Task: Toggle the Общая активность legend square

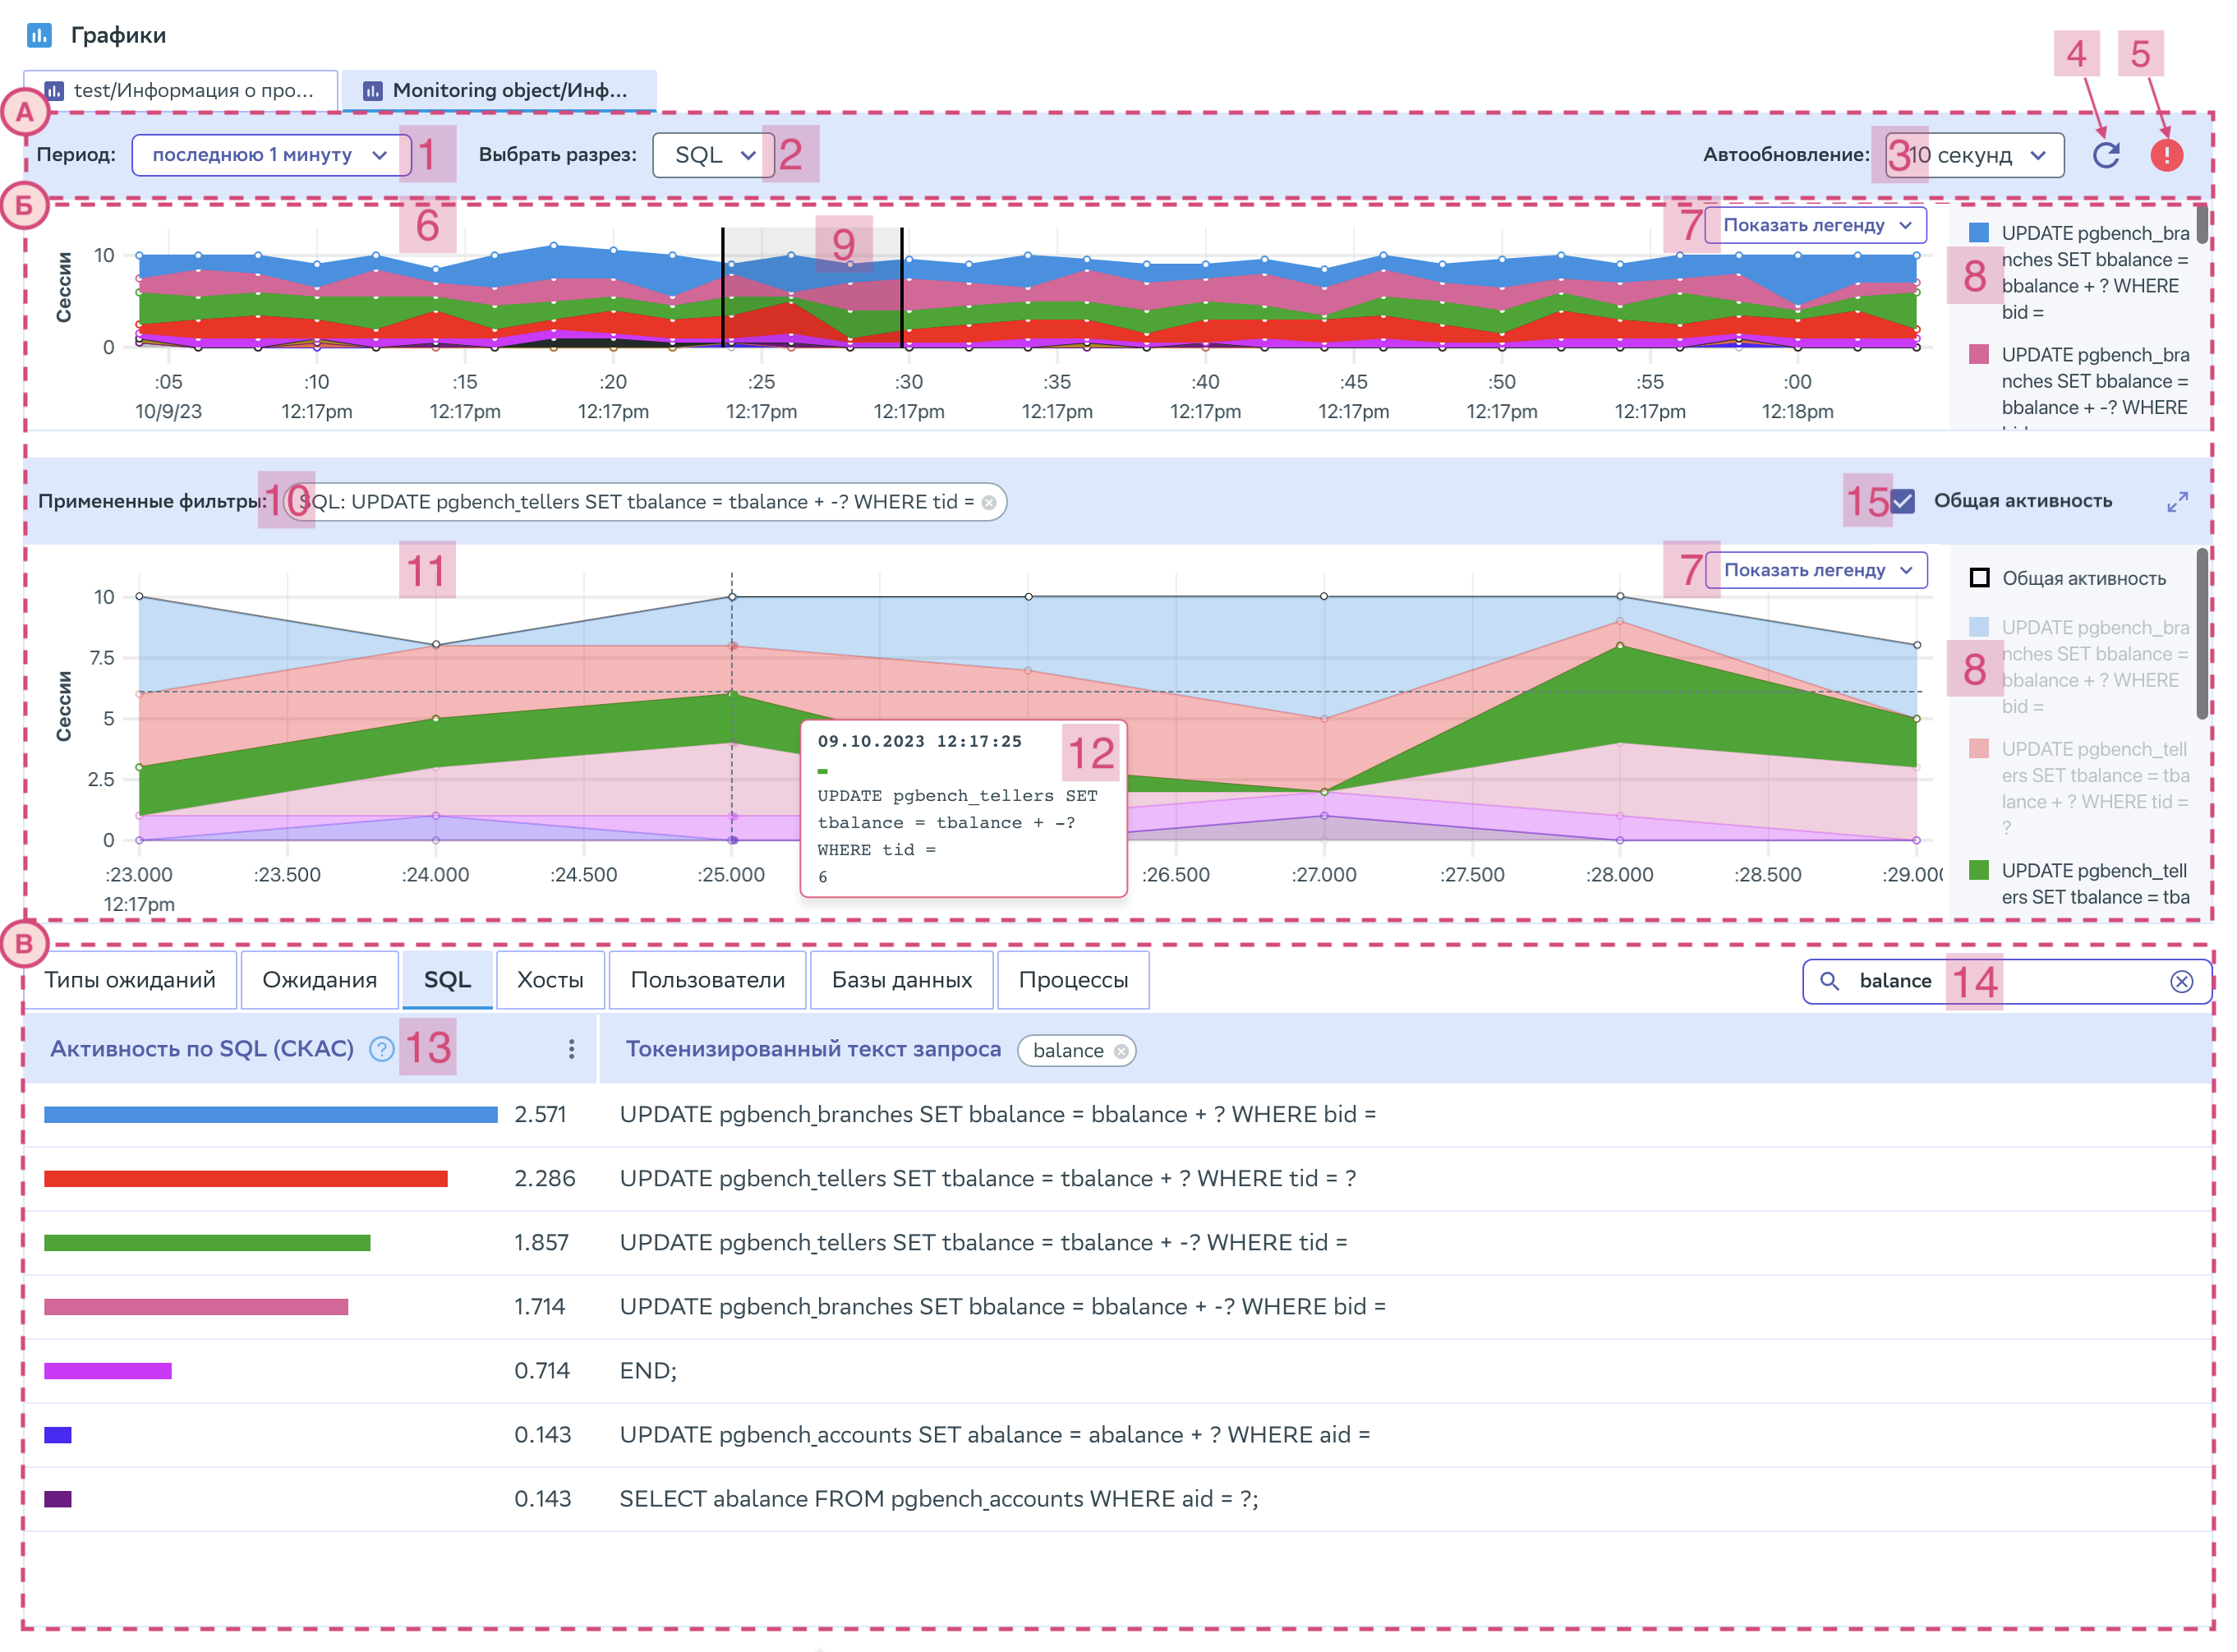Action: [x=1979, y=578]
